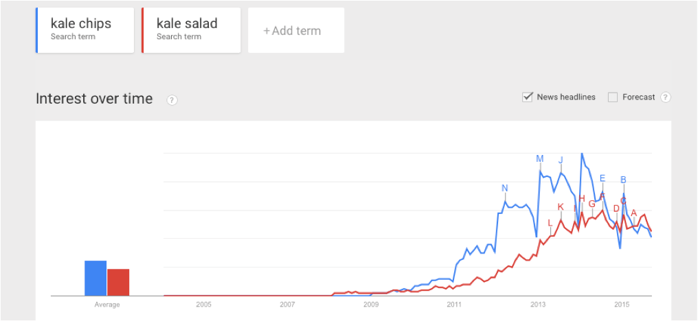Click the blue Average bar
698x321 pixels.
point(95,278)
